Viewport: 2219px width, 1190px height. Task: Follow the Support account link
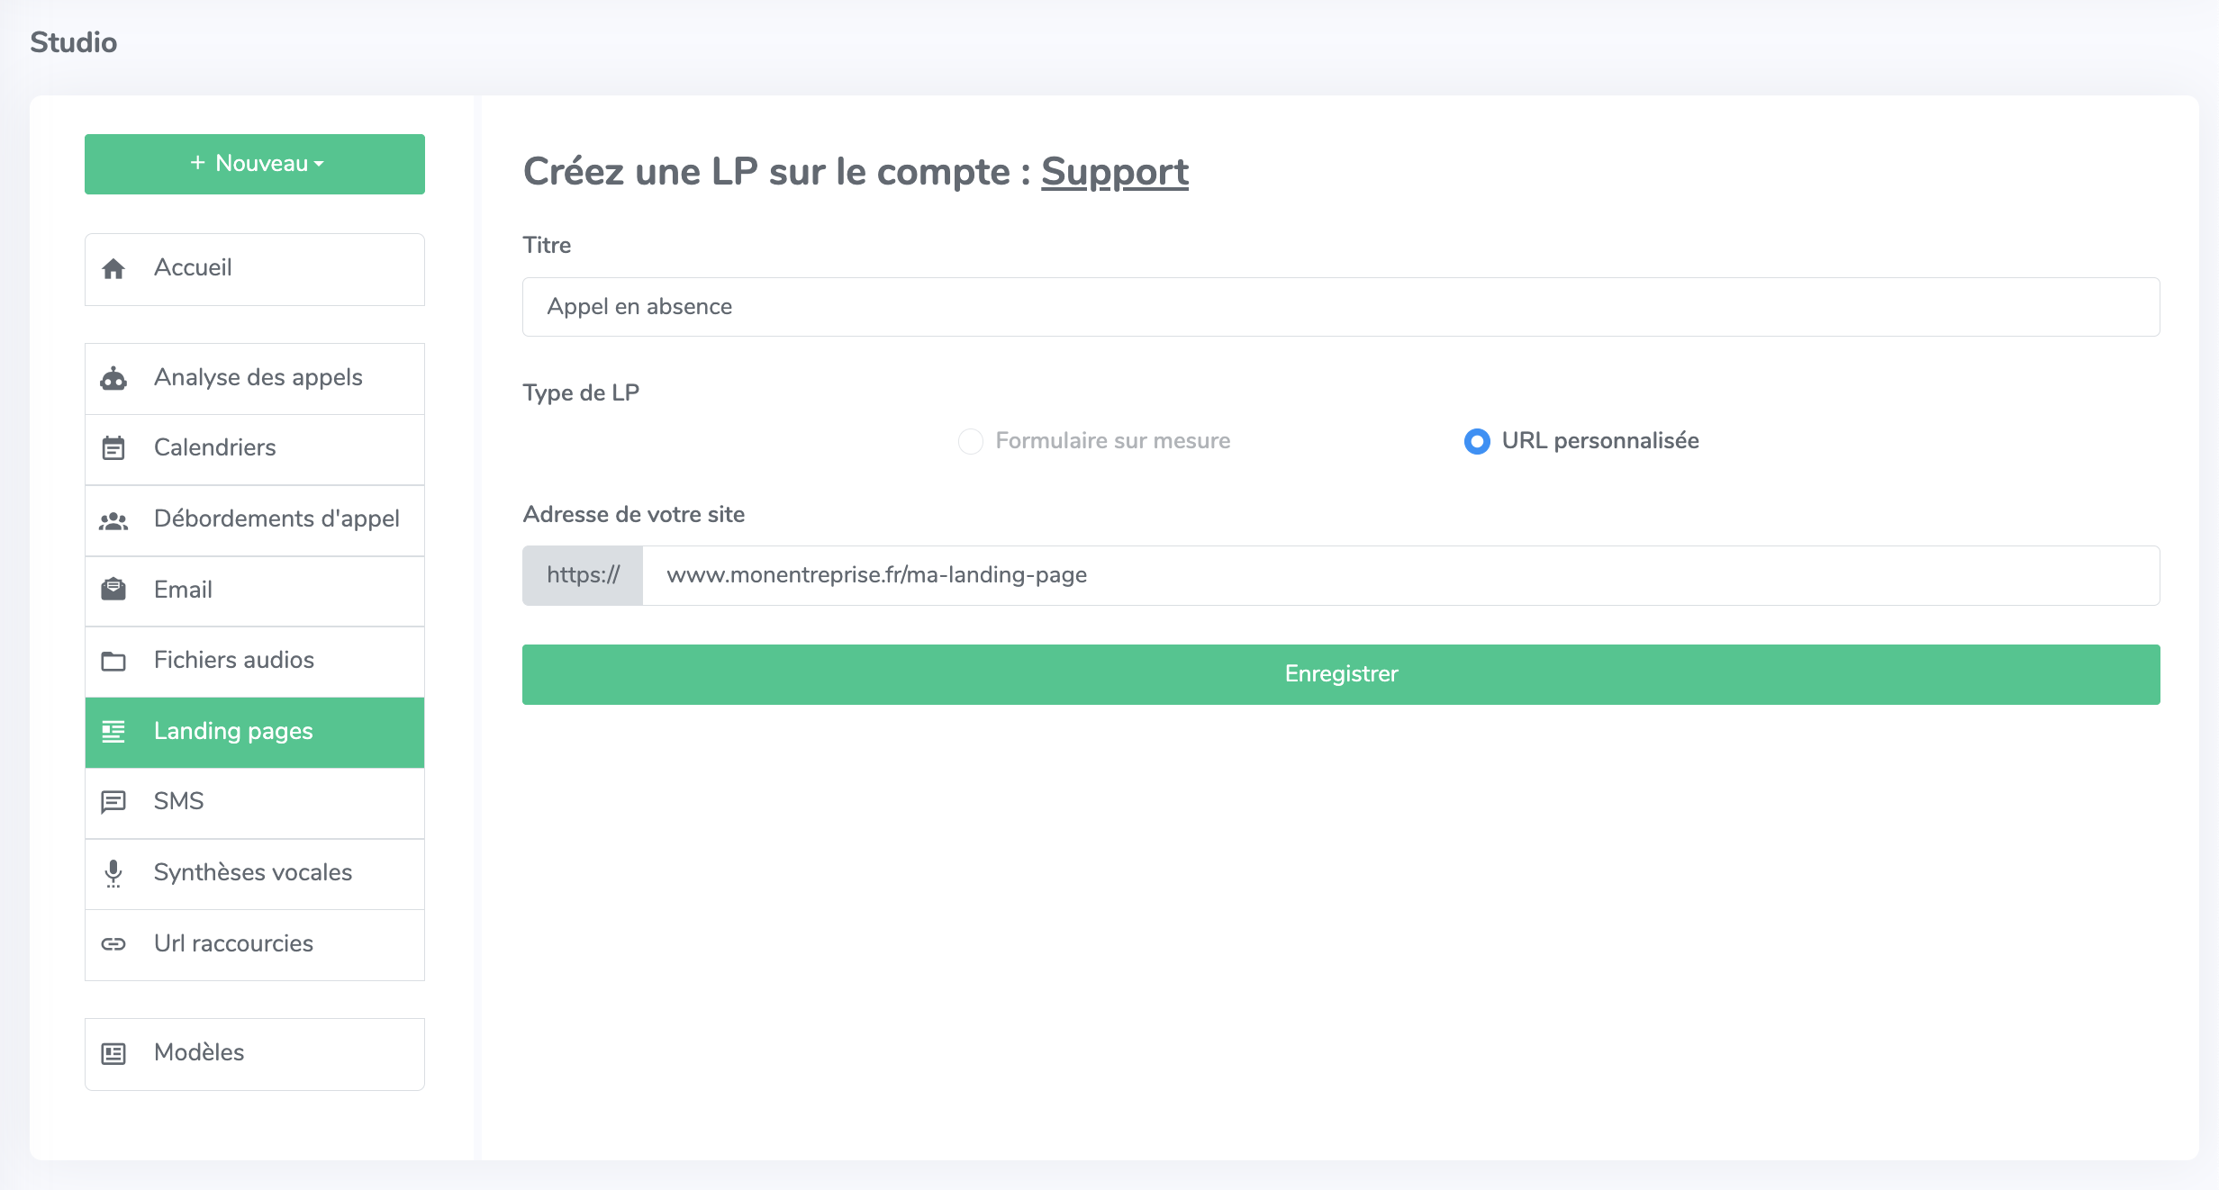click(x=1115, y=172)
